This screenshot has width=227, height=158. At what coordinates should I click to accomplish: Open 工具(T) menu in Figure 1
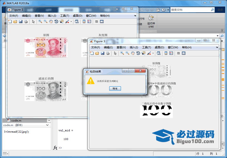(65, 16)
